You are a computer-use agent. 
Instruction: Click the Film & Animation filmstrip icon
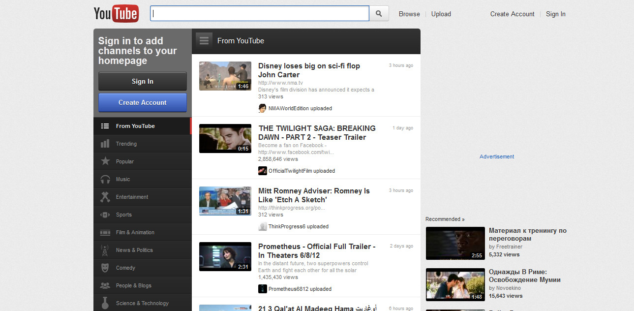click(x=105, y=232)
